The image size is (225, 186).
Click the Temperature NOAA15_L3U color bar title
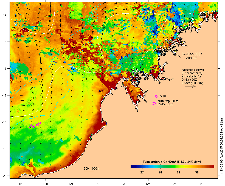pyautogui.click(x=172, y=162)
